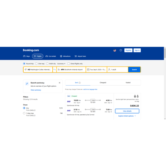Select the One-way radio button
This screenshot has width=166, height=166.
point(36,63)
